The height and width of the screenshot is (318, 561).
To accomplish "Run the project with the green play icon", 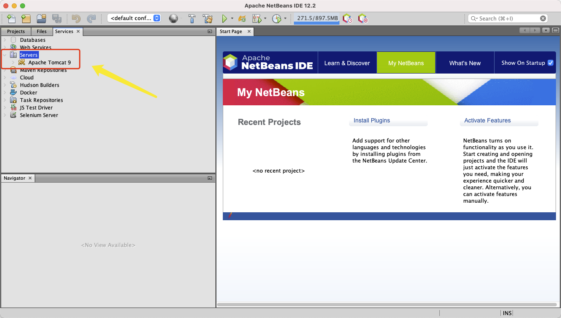I will (x=224, y=18).
